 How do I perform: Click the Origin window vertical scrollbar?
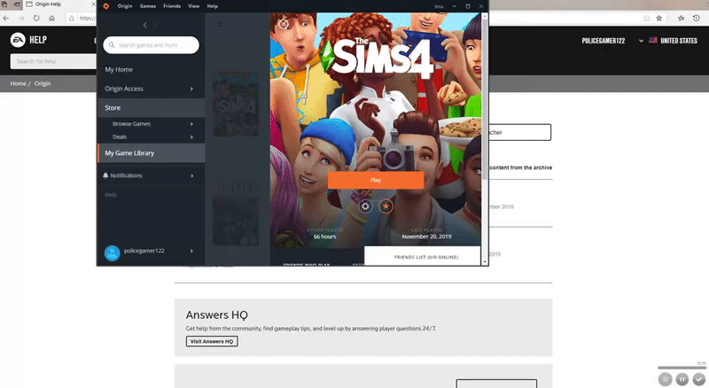[485, 99]
